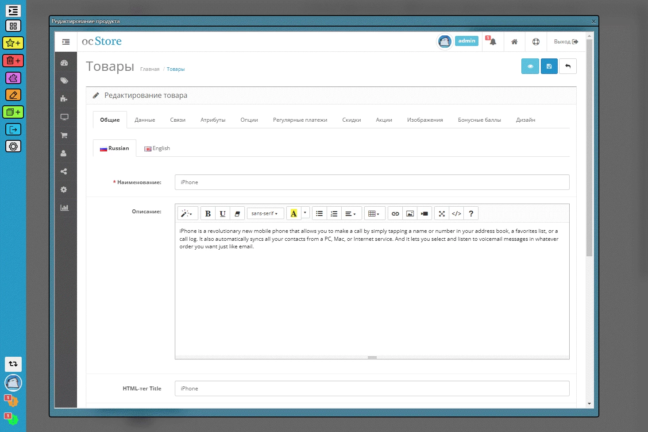Open the Catalog tags sidebar icon

pyautogui.click(x=64, y=81)
